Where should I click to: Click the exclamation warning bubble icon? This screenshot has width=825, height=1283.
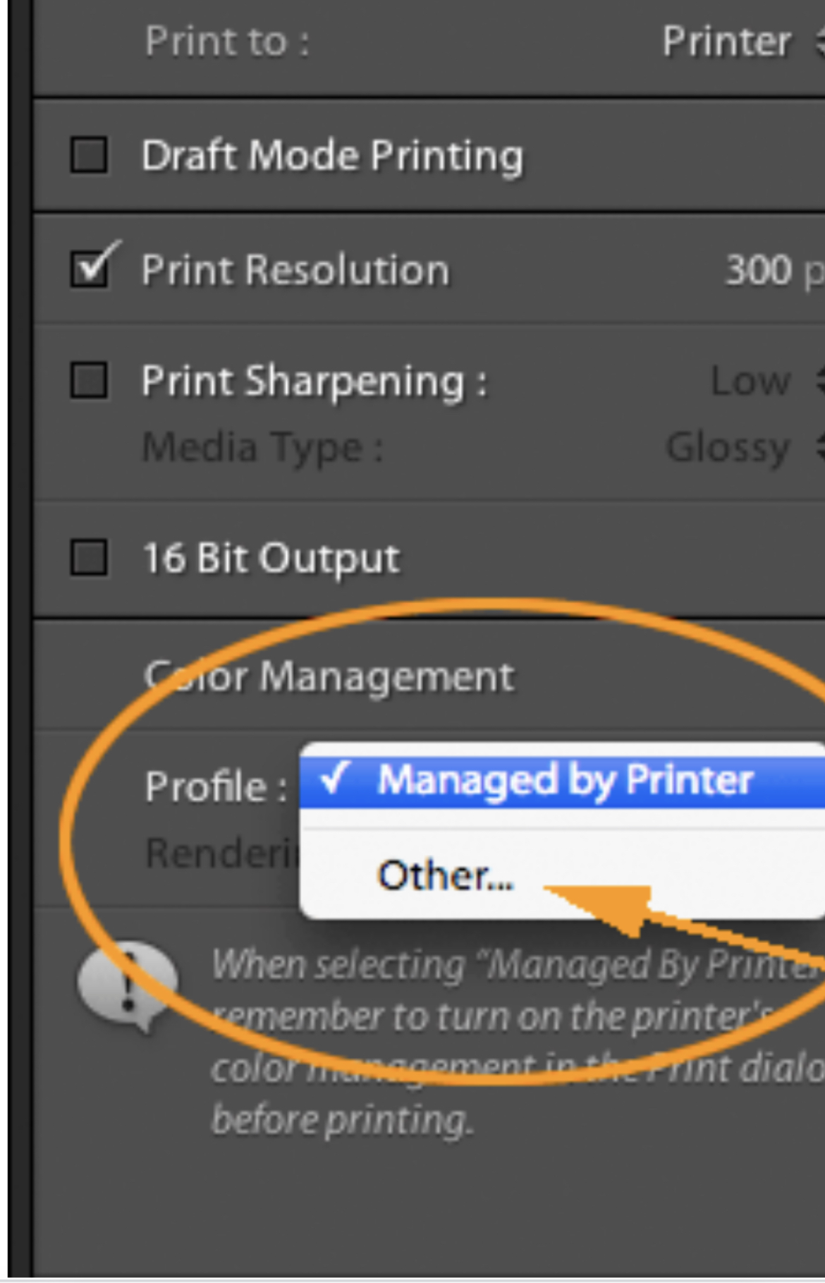click(x=127, y=983)
